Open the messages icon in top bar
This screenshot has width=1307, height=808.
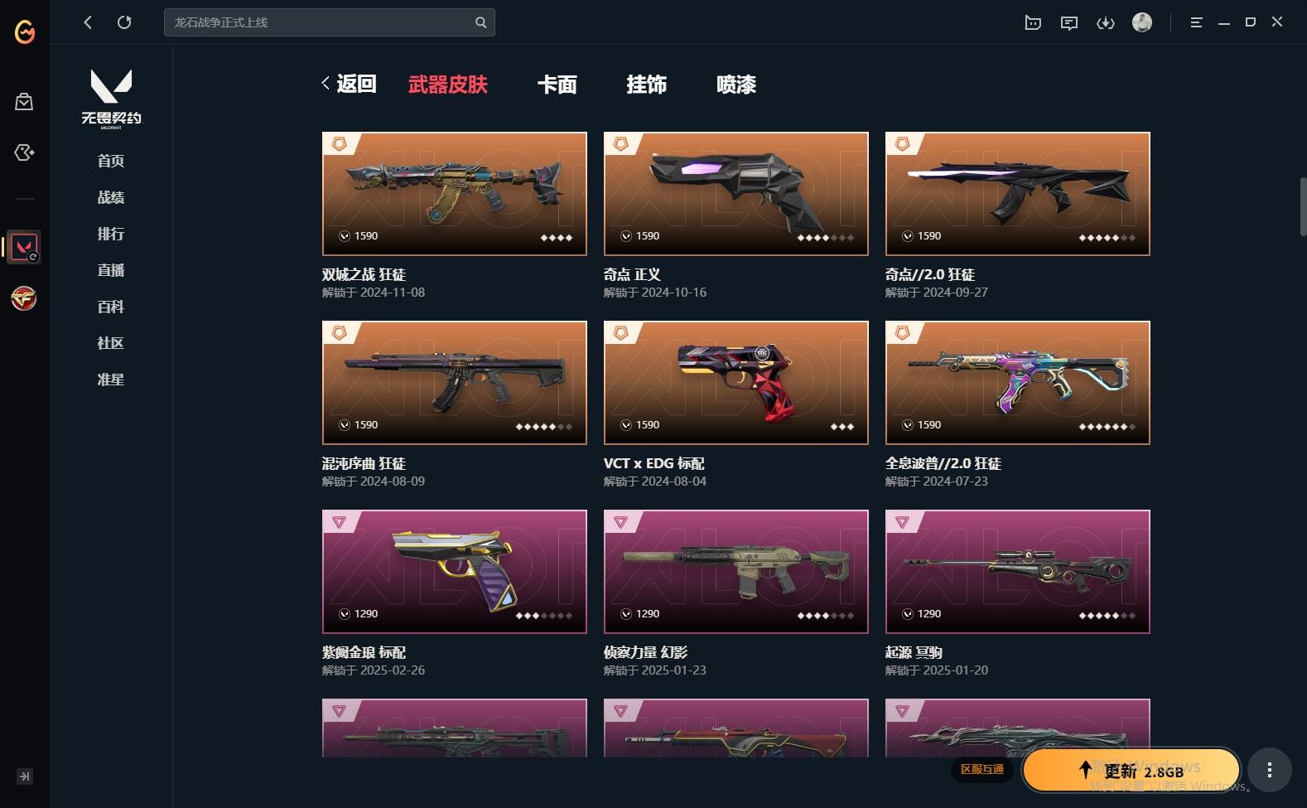click(x=1069, y=22)
